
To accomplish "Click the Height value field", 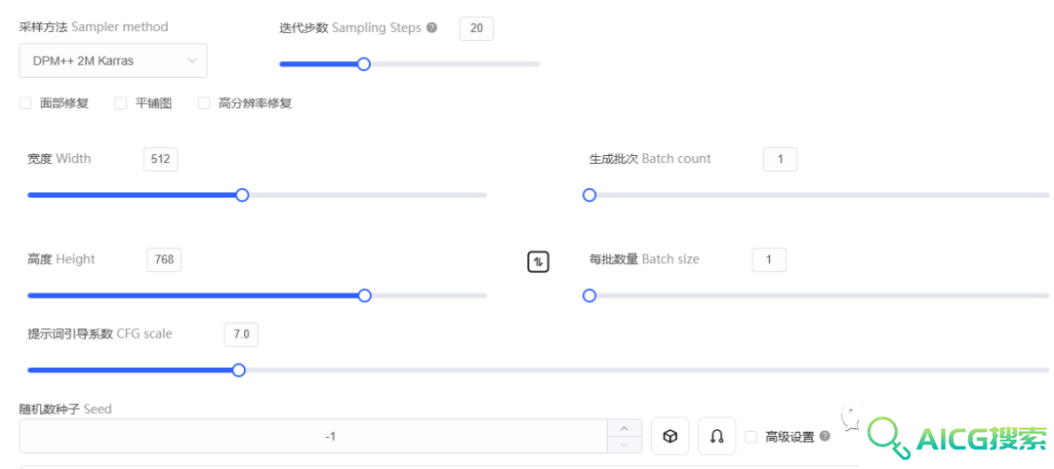I will (x=164, y=260).
